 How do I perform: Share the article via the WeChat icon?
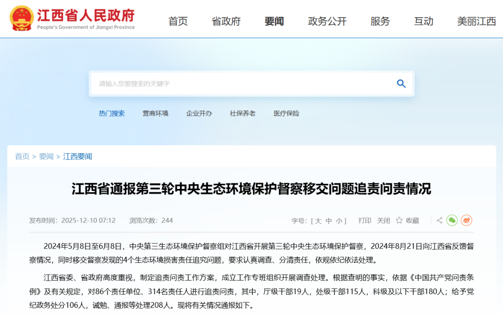tap(451, 220)
